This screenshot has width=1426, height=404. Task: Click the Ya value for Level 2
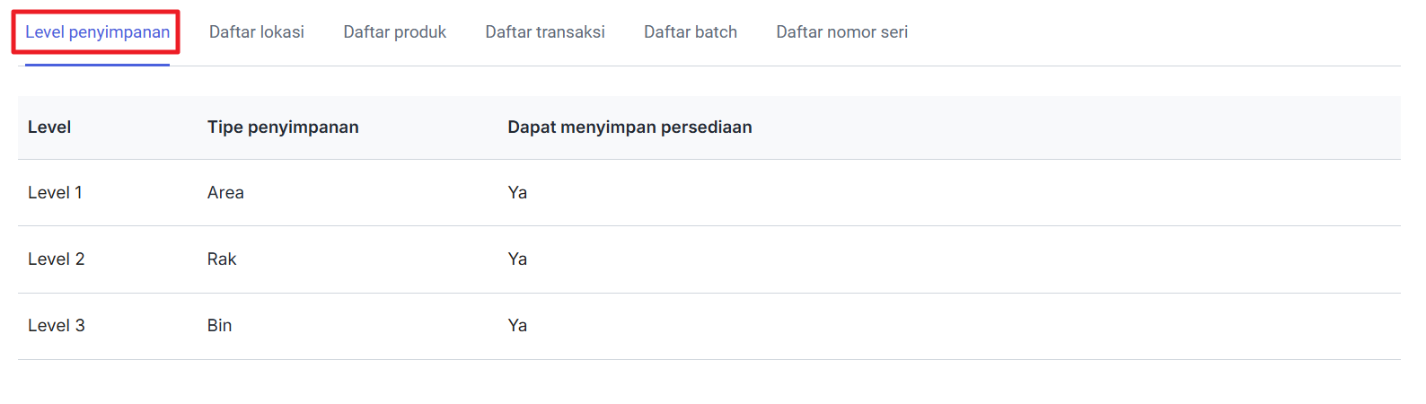click(x=517, y=259)
